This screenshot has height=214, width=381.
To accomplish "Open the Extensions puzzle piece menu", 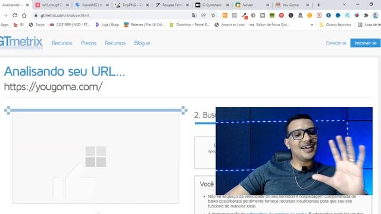I will click(366, 15).
